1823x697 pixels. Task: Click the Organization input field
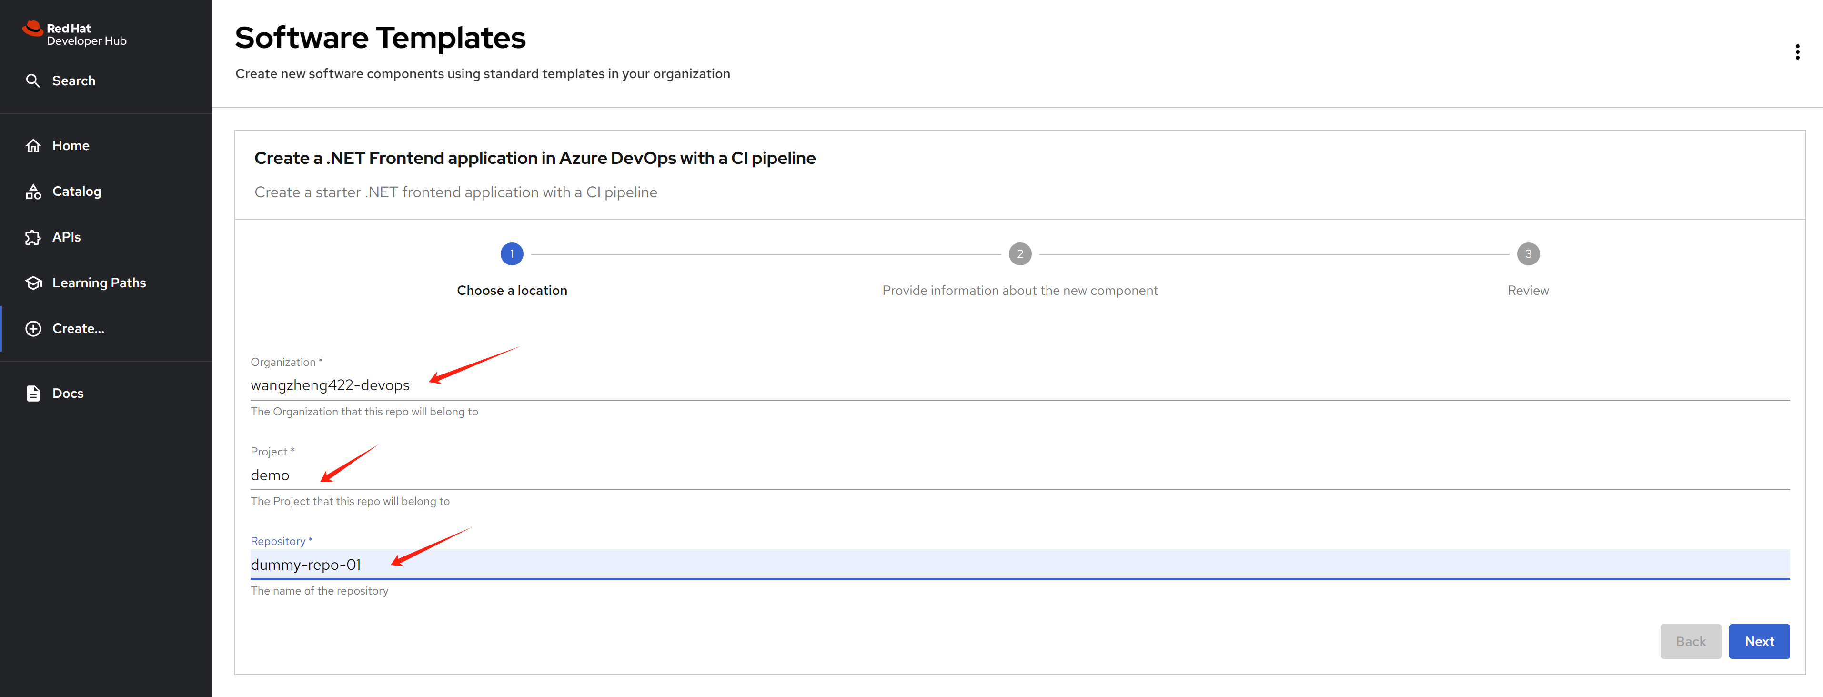coord(1019,385)
